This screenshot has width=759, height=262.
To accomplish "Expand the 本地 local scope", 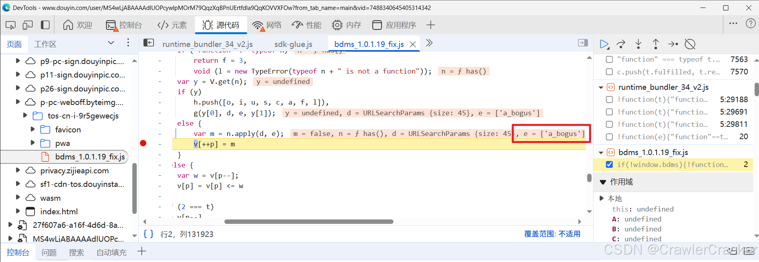I will click(602, 198).
